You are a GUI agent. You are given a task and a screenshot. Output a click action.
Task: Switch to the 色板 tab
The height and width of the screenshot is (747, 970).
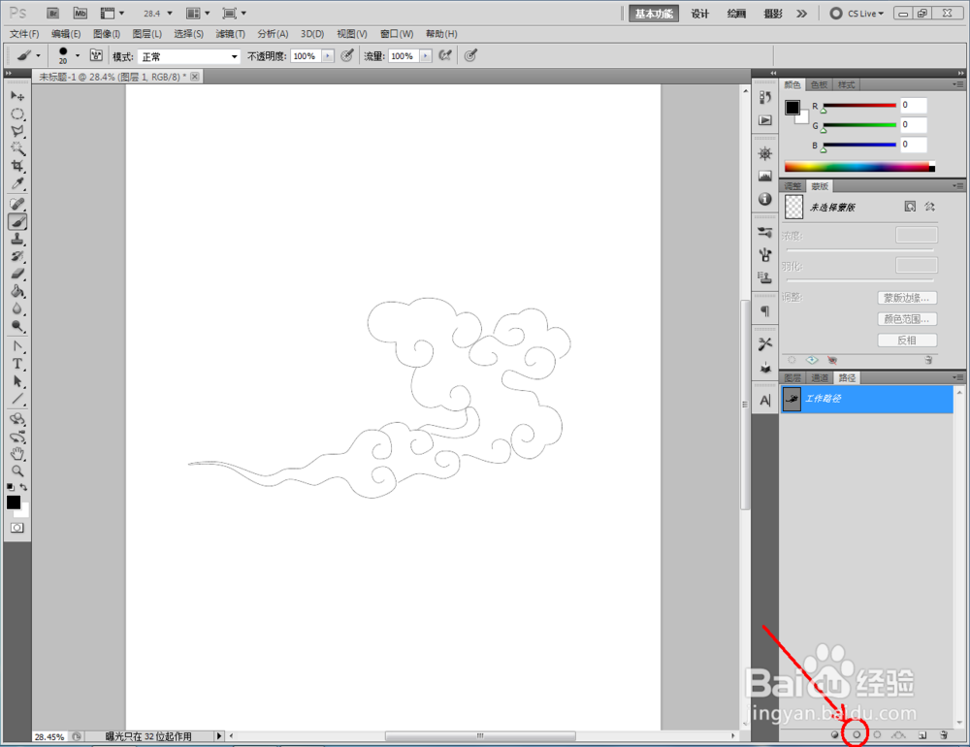[819, 84]
